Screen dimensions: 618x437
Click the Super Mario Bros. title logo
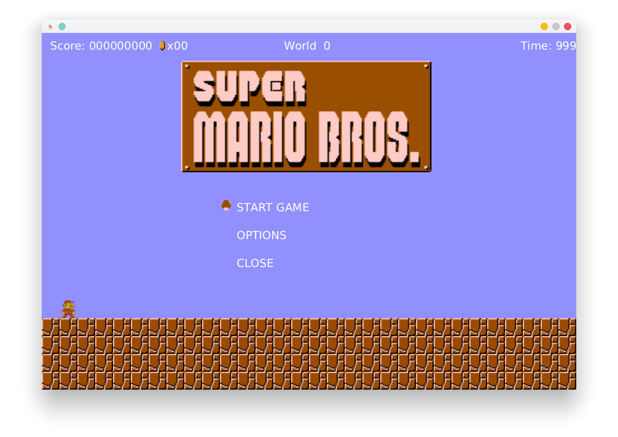[x=306, y=116]
